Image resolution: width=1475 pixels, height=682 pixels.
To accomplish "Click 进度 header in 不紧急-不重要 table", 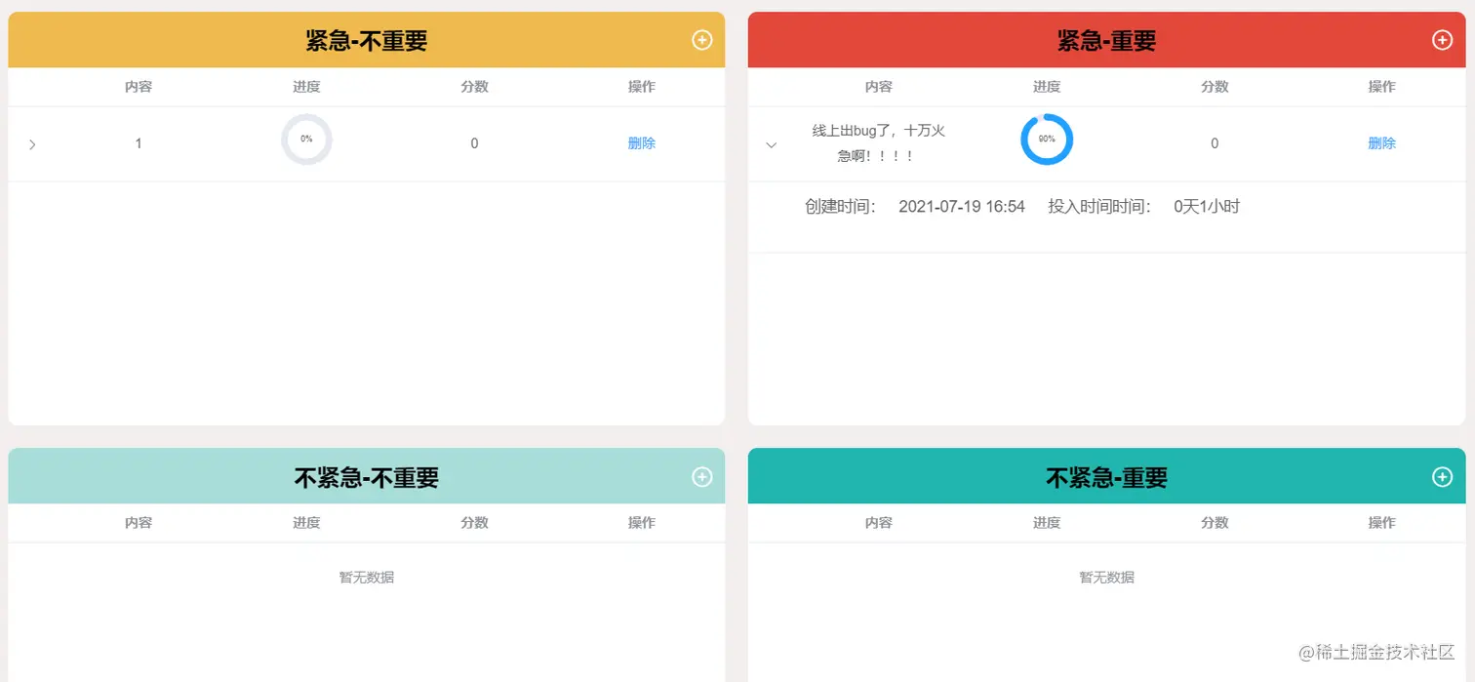I will [306, 523].
